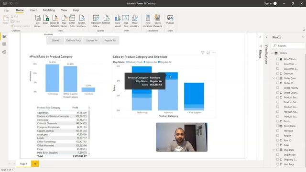The width and height of the screenshot is (306, 172).
Task: Select (Blank) in Ship Mode slicer
Action: coord(55,40)
